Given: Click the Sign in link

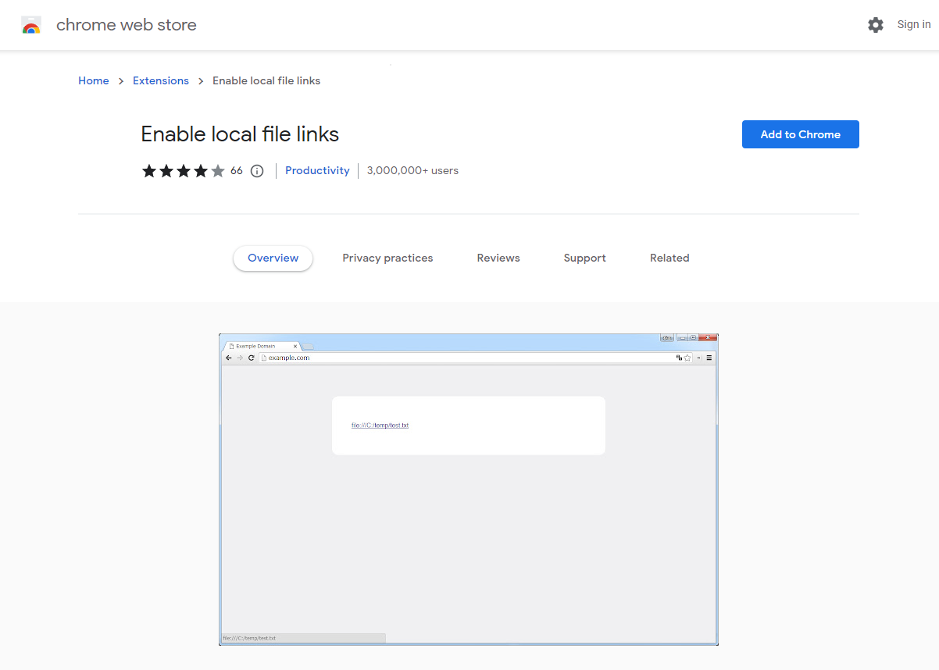Looking at the screenshot, I should tap(914, 25).
